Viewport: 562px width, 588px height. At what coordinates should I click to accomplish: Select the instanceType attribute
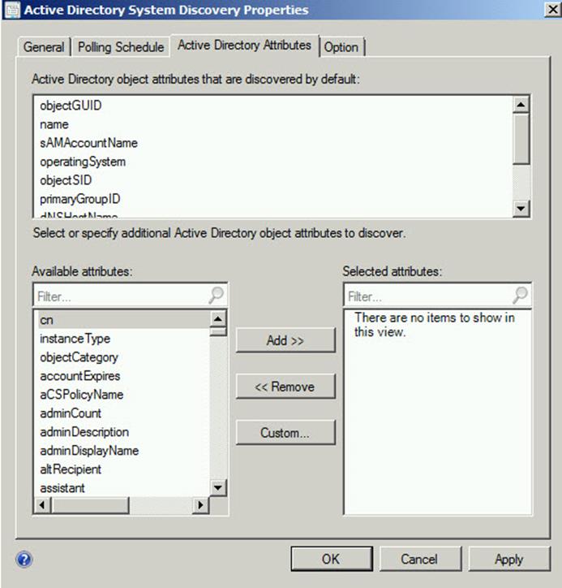point(75,338)
